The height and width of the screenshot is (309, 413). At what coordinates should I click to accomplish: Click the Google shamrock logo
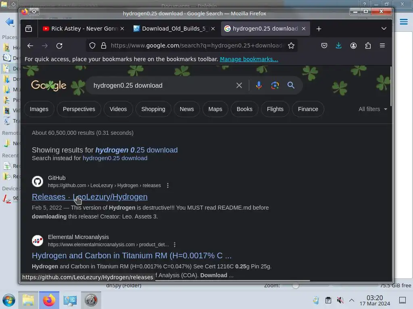(49, 85)
